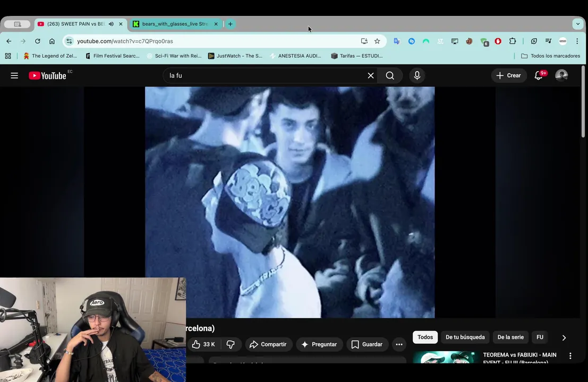
Task: Start voice search with microphone
Action: pyautogui.click(x=417, y=76)
